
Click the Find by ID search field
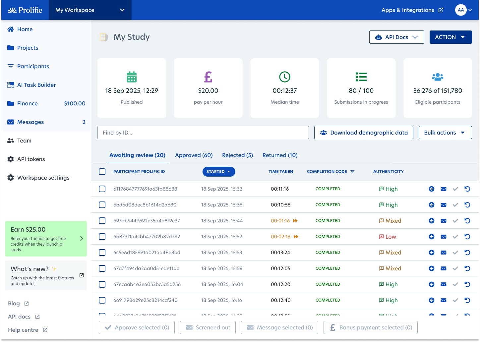[203, 133]
